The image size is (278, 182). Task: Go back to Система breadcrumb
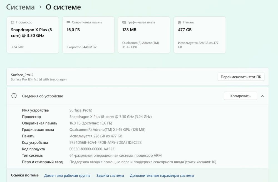click(x=20, y=7)
